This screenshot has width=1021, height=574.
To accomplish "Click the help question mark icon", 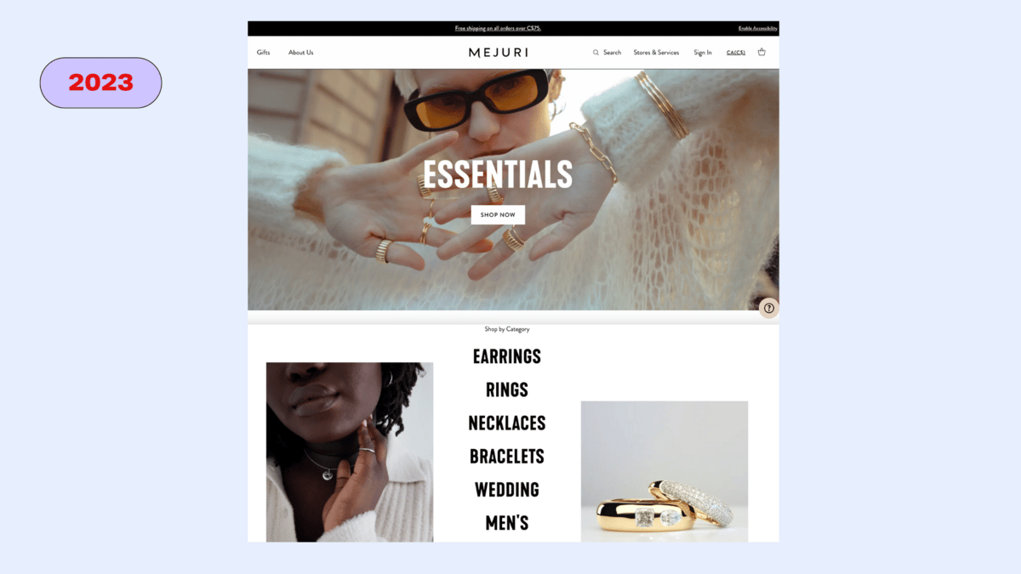I will [x=769, y=308].
